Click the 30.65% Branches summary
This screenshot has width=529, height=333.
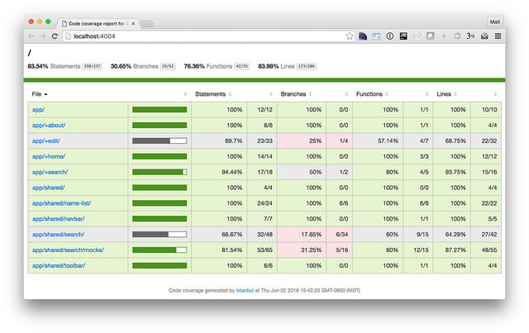[x=134, y=66]
